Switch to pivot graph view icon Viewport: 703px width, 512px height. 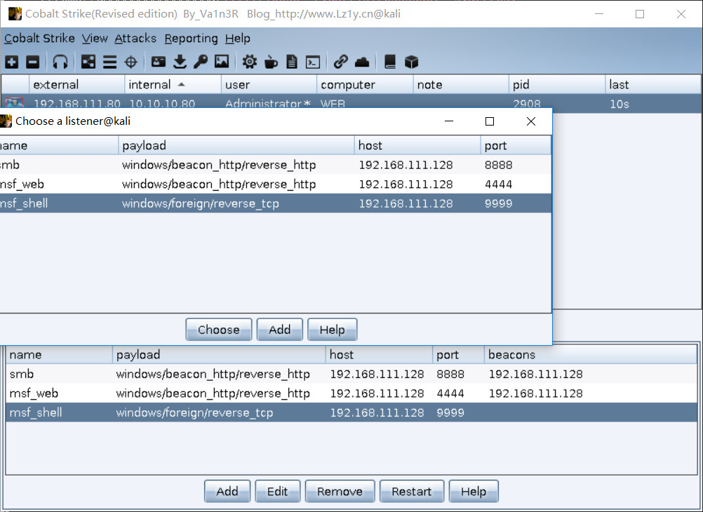click(88, 62)
